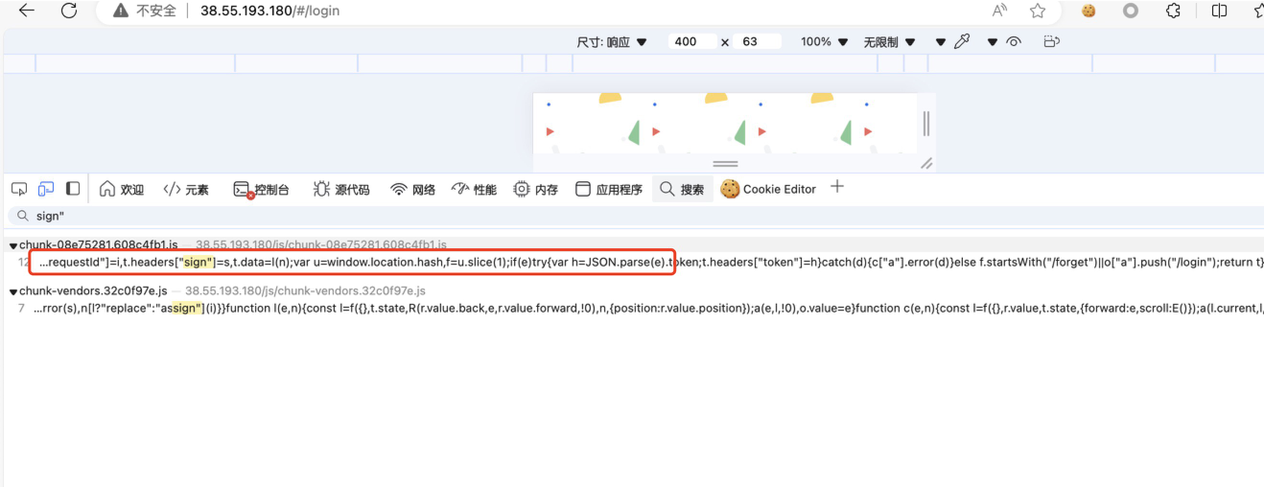Switch to the 网络 network tab
Viewport: 1264px width, 487px height.
point(413,189)
